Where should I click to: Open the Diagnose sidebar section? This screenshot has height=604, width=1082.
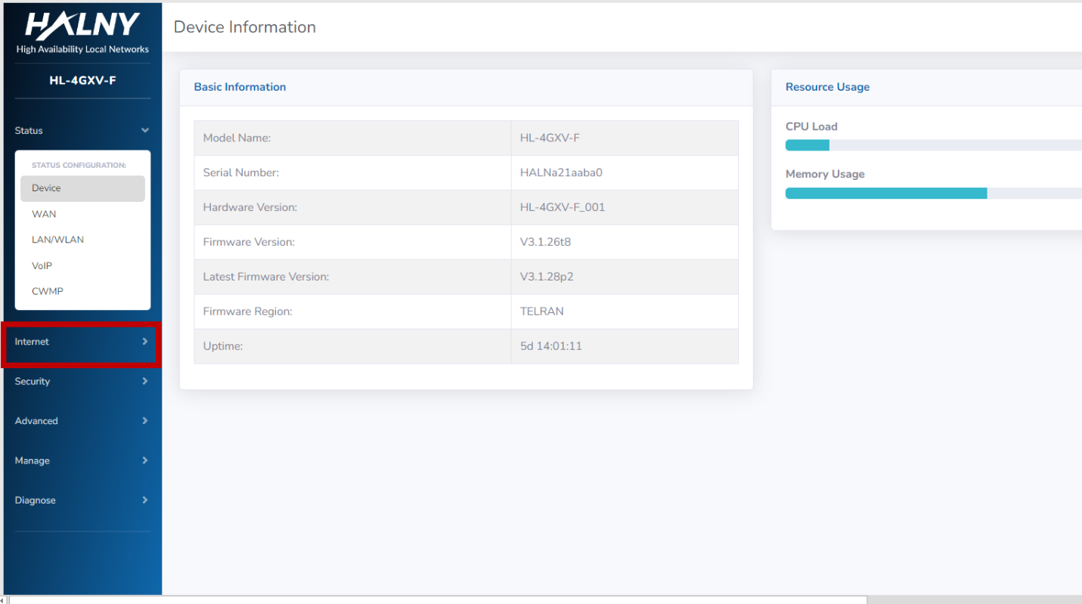82,500
